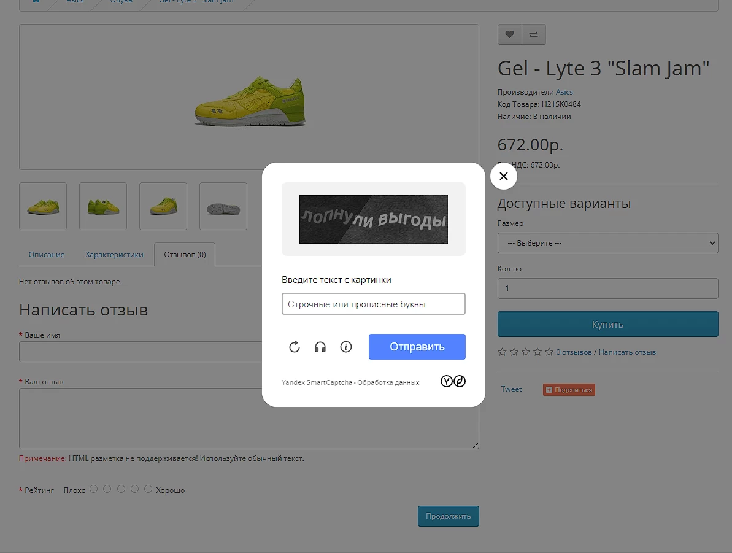Select the shoe sole thumbnail
732x553 pixels.
click(223, 206)
